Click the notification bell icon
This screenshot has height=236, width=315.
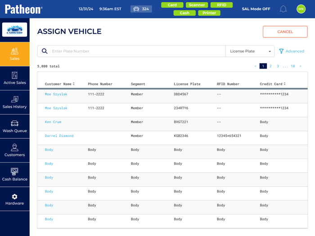tap(283, 9)
